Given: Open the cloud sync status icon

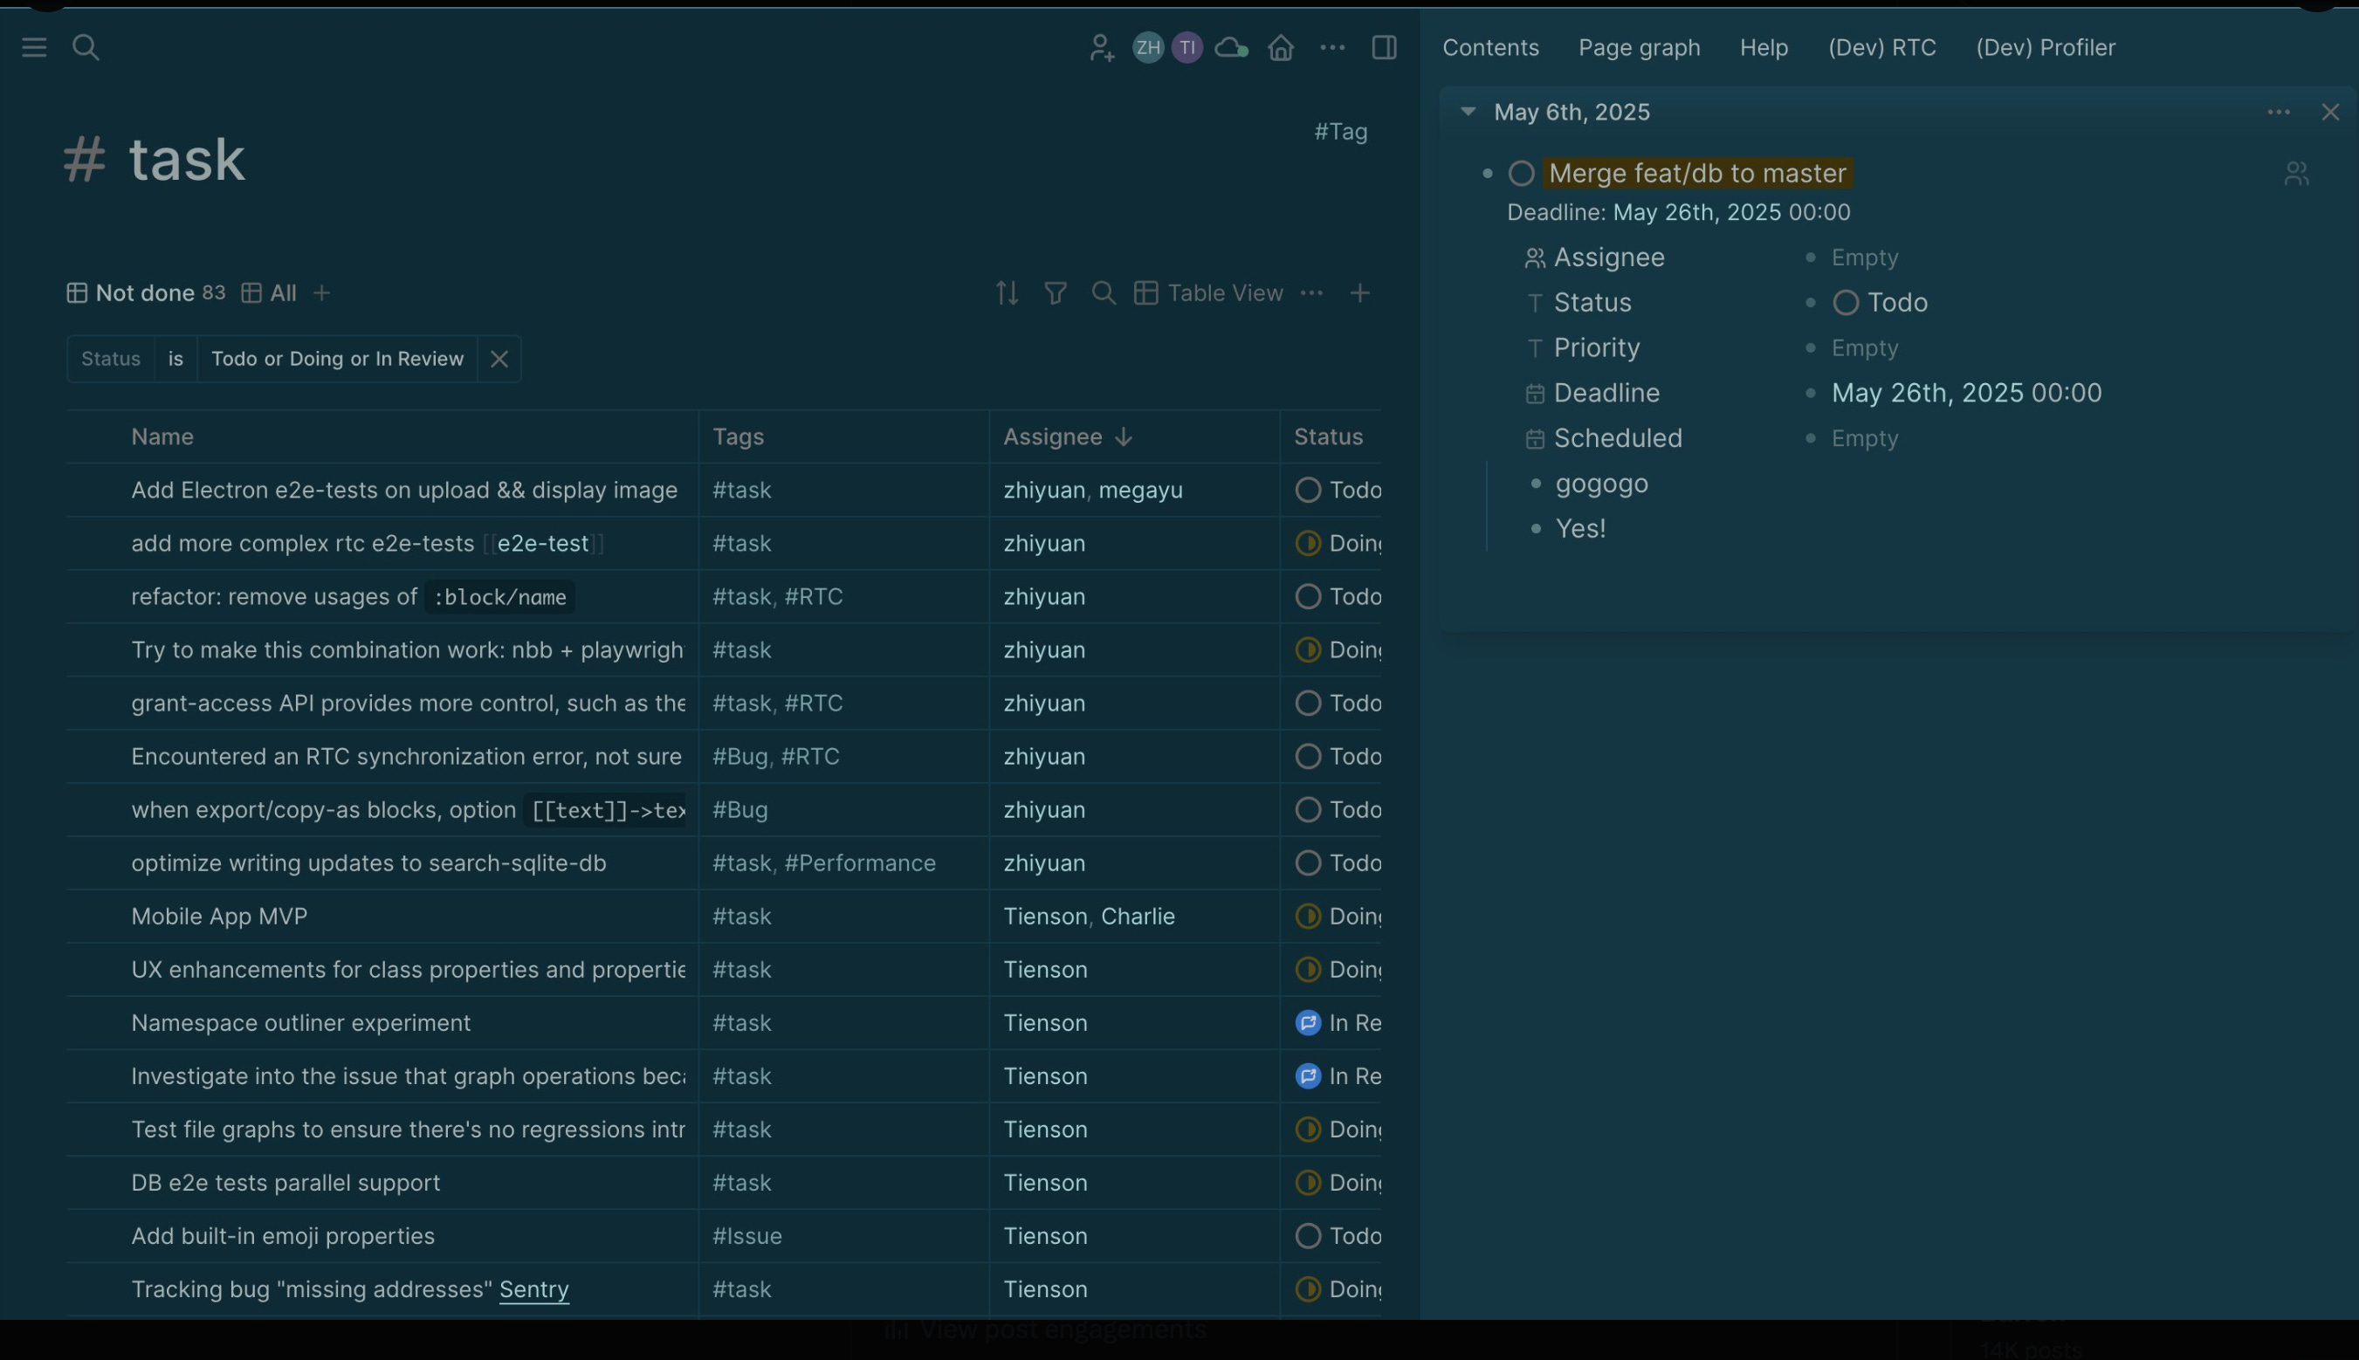Looking at the screenshot, I should click(x=1230, y=48).
